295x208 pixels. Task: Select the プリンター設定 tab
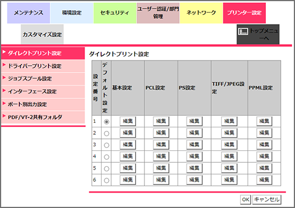[x=244, y=13]
